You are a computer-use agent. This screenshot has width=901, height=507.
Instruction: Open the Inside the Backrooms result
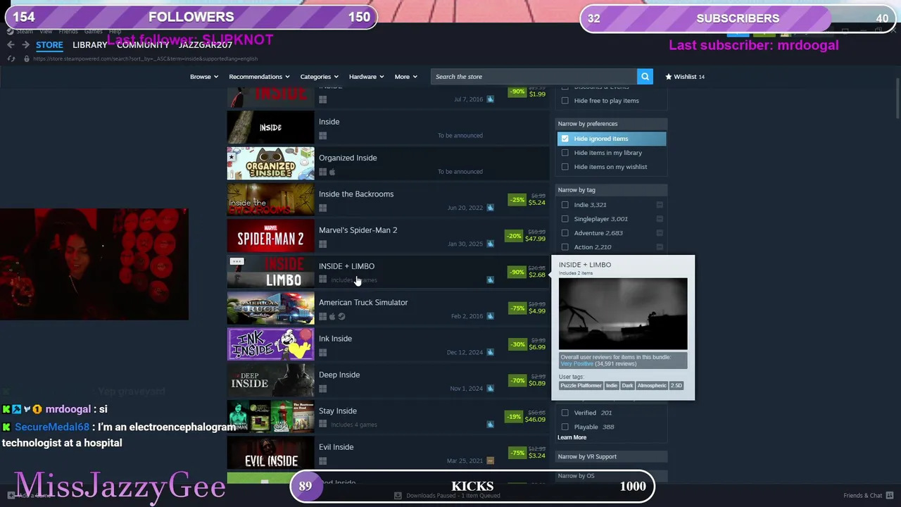(388, 200)
